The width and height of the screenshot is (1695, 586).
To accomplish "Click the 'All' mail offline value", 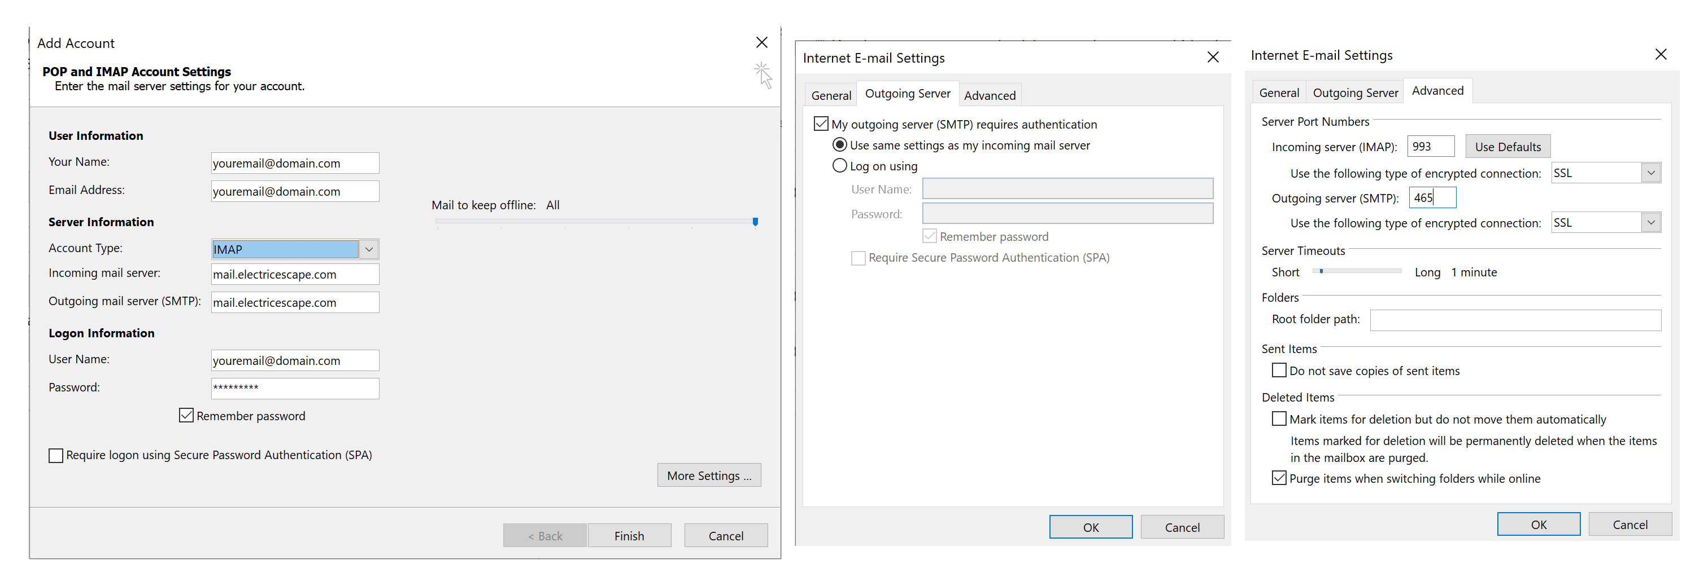I will pyautogui.click(x=553, y=205).
